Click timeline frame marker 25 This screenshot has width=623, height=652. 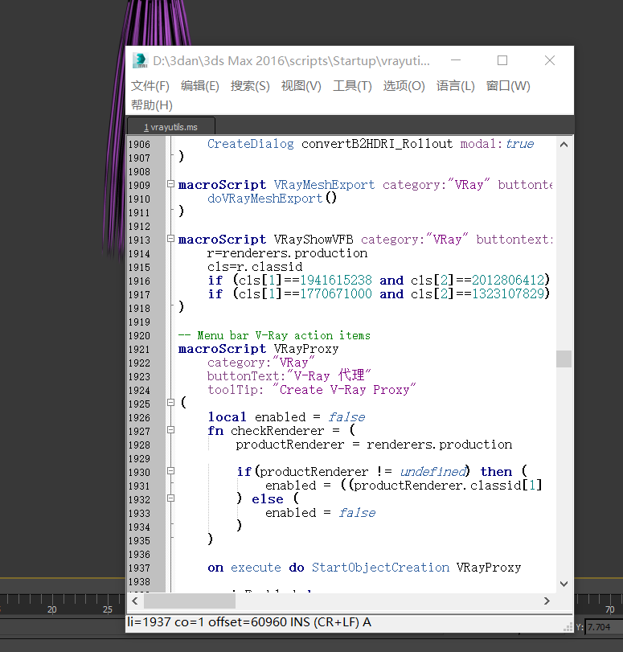coord(107,609)
